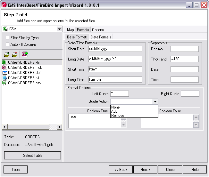Close the wizard with the red X

click(204, 5)
